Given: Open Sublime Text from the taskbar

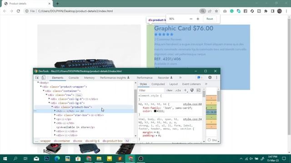Looking at the screenshot, I should tap(120, 158).
